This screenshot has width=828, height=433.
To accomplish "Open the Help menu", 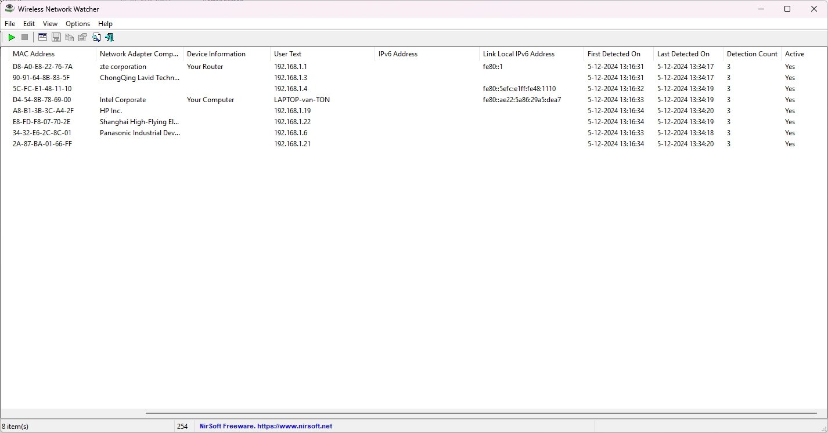I will point(105,24).
